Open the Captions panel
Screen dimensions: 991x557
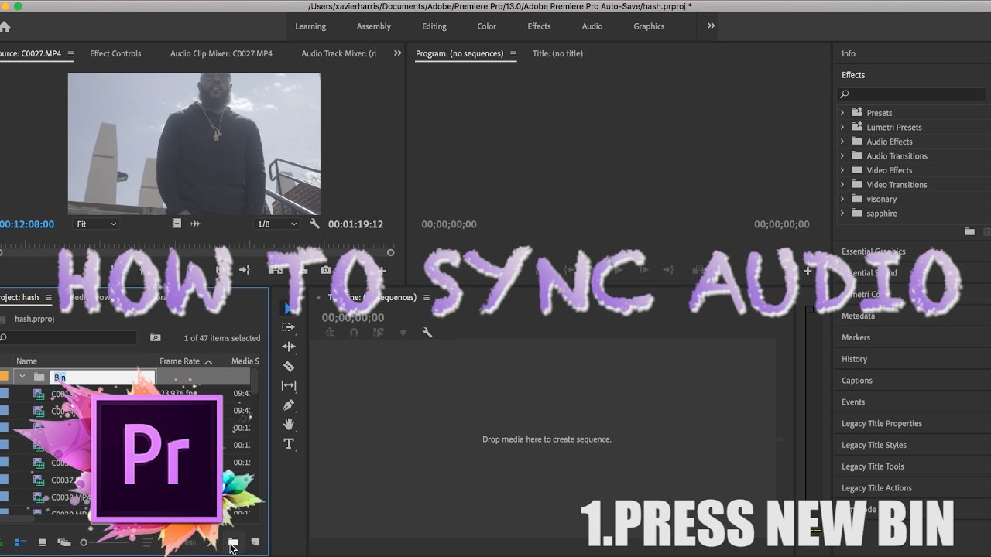click(857, 381)
